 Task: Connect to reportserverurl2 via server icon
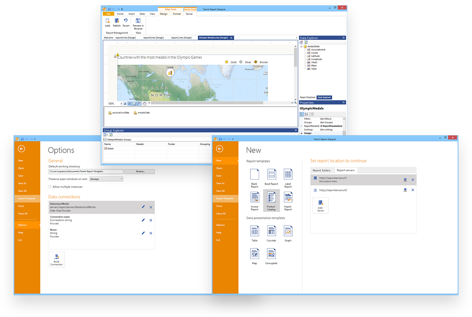(405, 190)
